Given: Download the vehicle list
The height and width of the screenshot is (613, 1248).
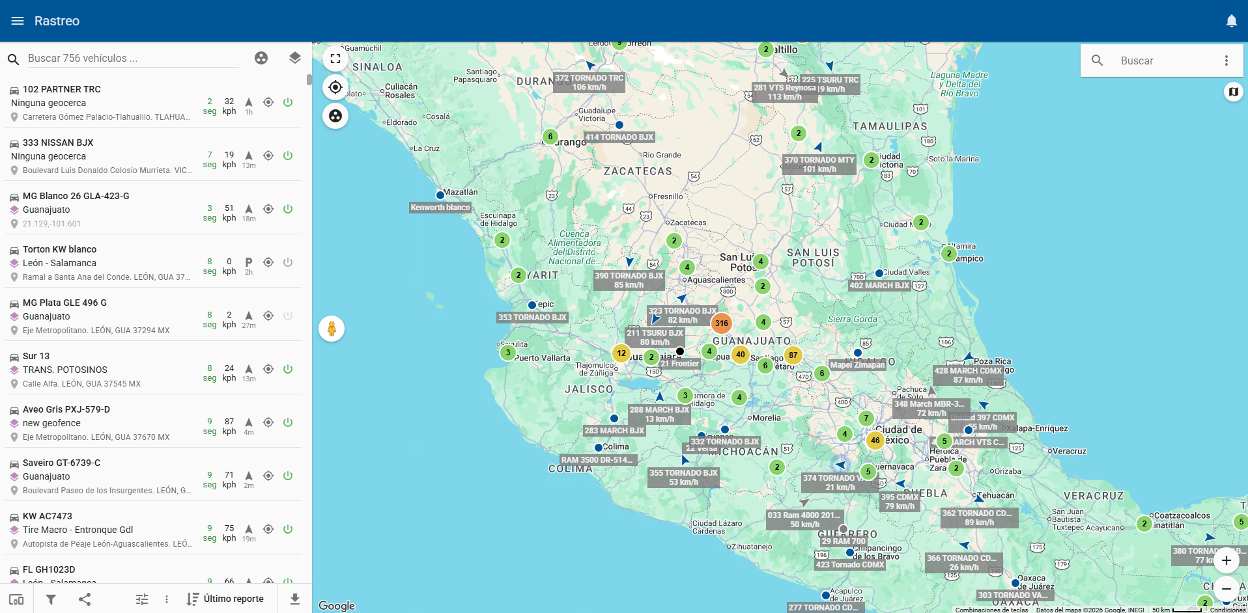Looking at the screenshot, I should pyautogui.click(x=295, y=599).
